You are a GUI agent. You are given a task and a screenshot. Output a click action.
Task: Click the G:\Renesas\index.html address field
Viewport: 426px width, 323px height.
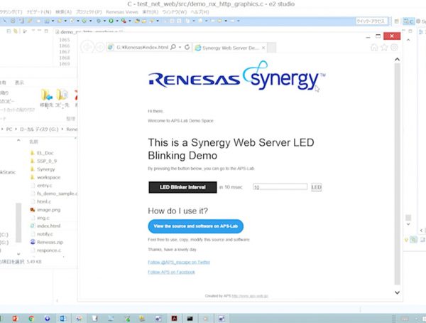pos(142,48)
